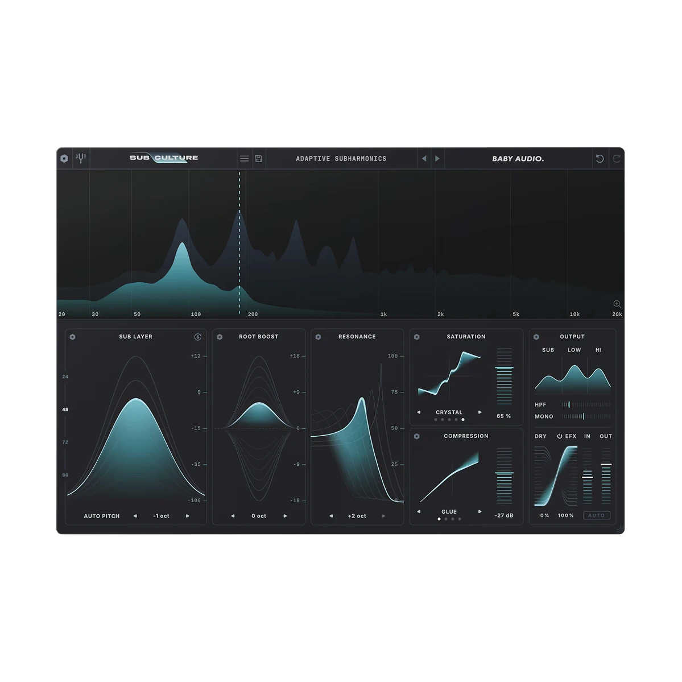Toggle the AUTO gain button
Viewport: 682px width, 682px height.
597,515
